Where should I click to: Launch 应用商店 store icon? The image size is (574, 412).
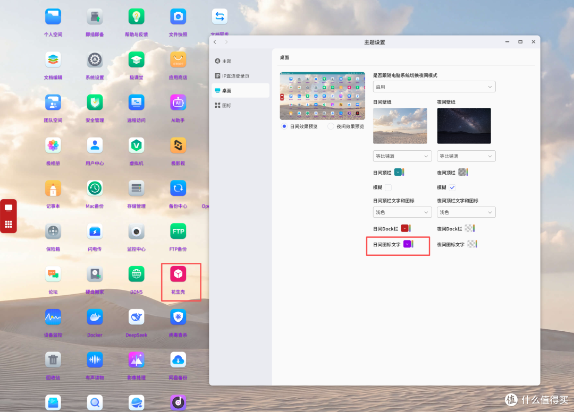(x=178, y=59)
